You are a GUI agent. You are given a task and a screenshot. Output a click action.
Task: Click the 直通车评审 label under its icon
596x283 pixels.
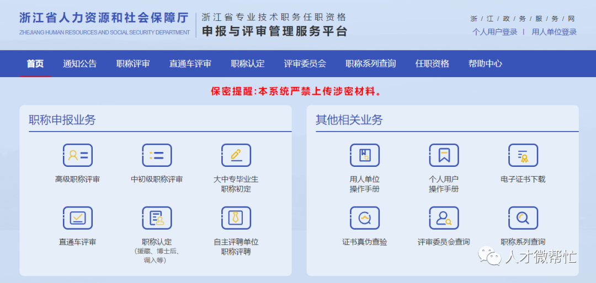pyautogui.click(x=78, y=242)
